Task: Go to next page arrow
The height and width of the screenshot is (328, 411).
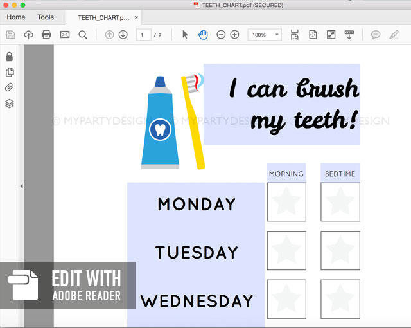Action: [x=123, y=35]
